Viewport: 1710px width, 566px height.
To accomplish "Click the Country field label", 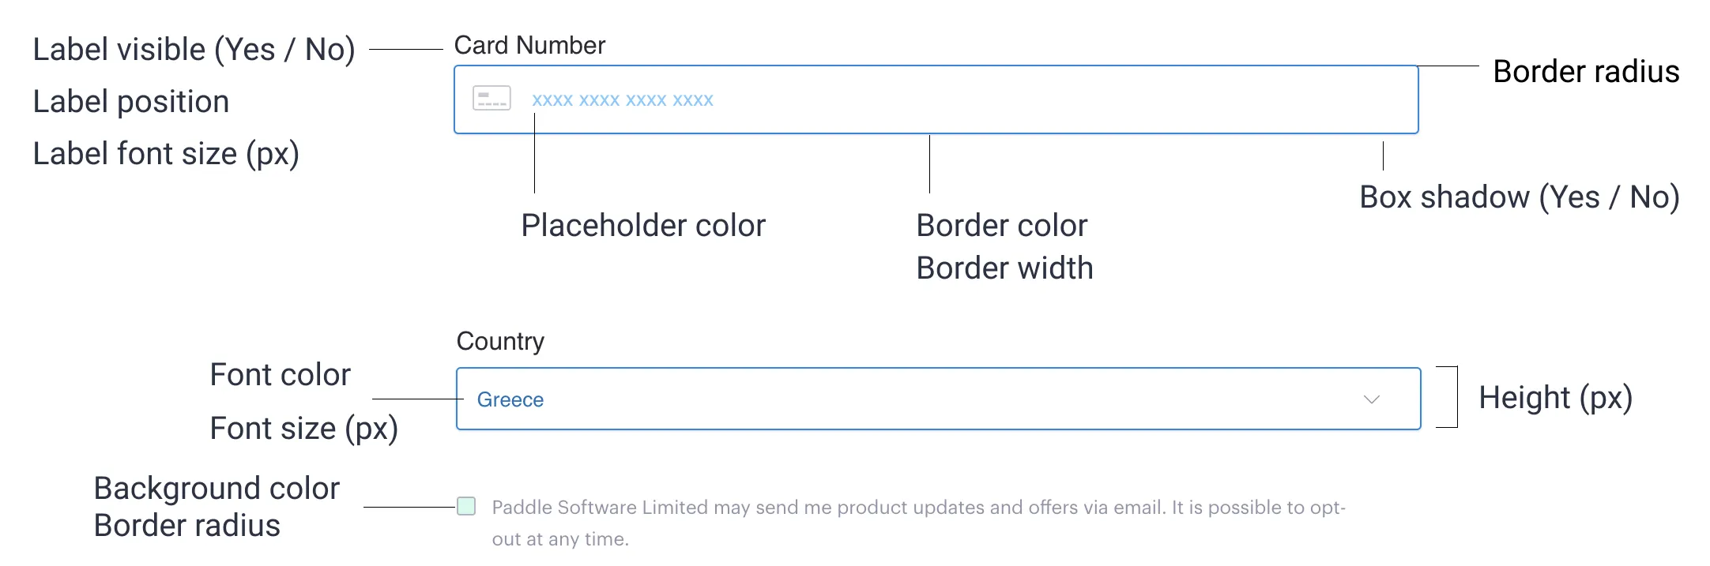I will (x=500, y=341).
